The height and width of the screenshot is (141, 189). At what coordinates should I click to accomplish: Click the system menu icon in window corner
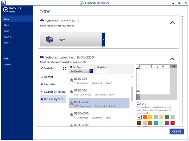(x=3, y=3)
